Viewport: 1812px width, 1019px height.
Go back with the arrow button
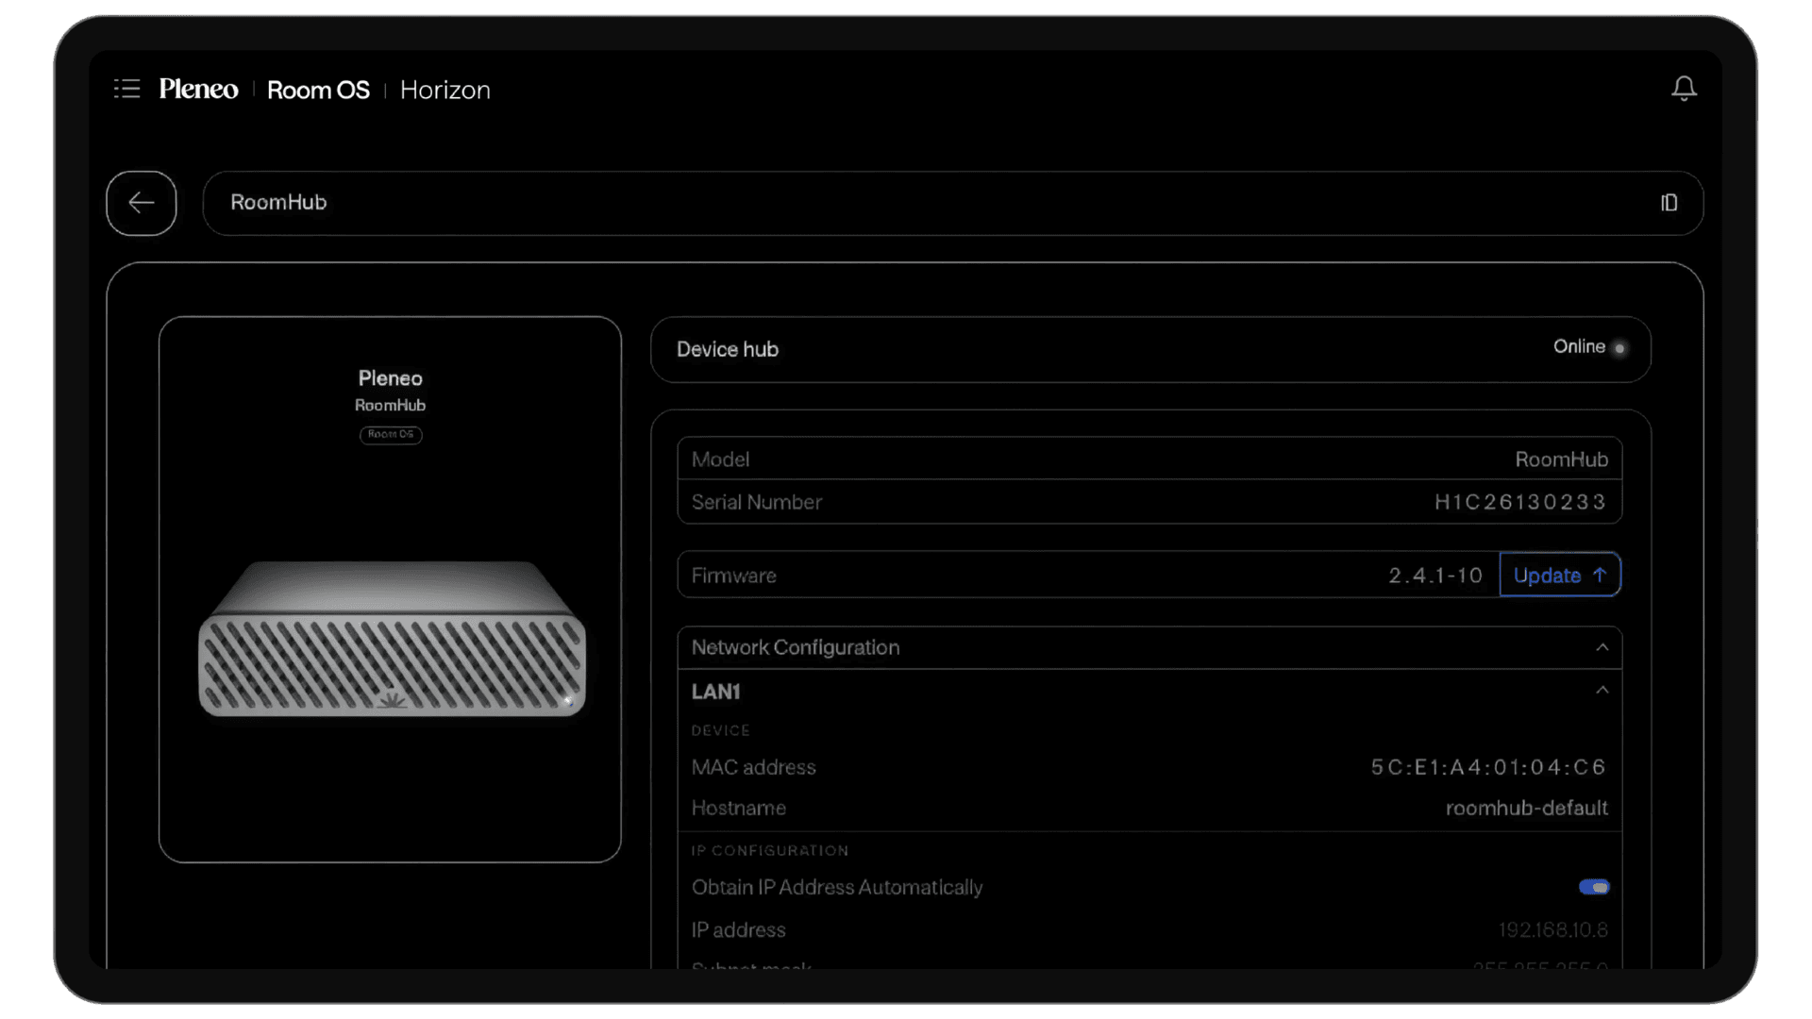point(142,203)
